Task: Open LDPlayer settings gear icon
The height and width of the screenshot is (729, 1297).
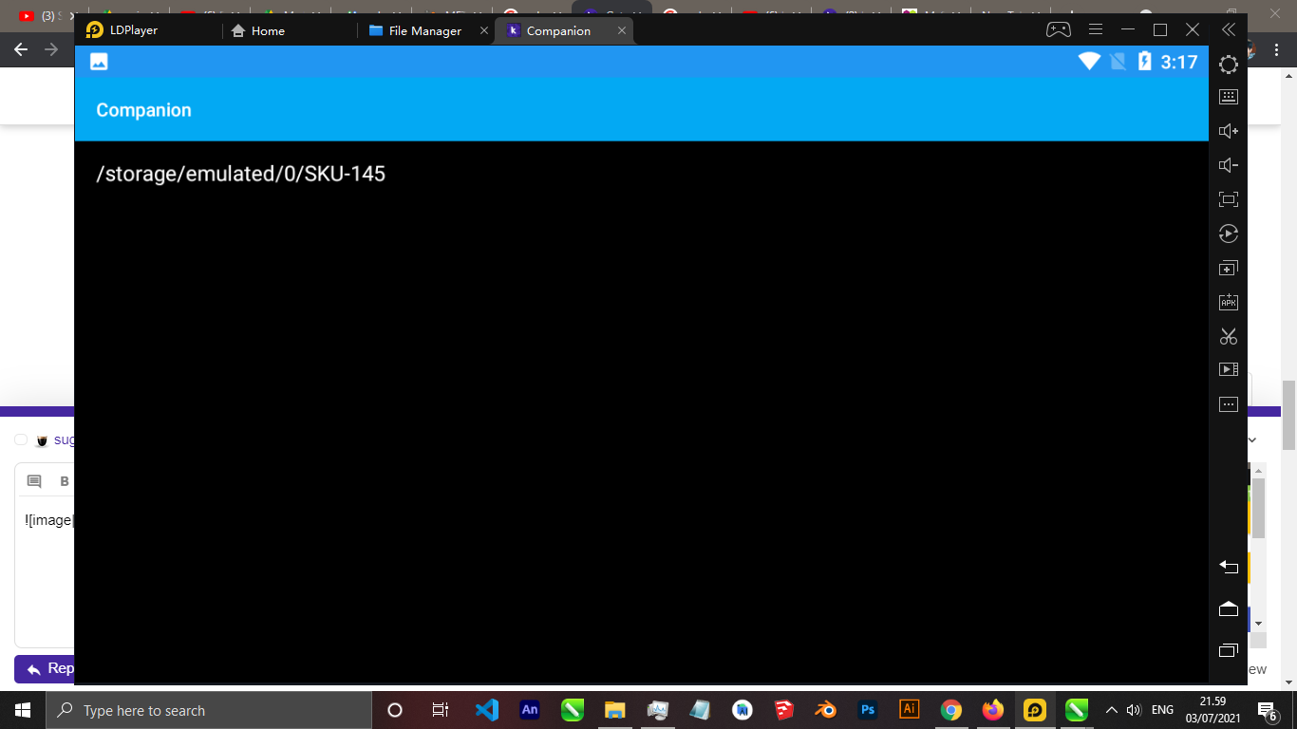Action: 1229,65
